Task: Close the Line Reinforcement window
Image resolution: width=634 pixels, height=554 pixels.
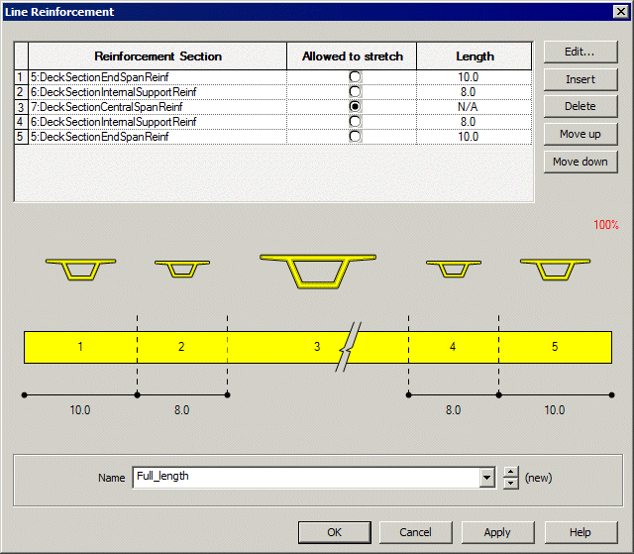Action: pos(621,12)
